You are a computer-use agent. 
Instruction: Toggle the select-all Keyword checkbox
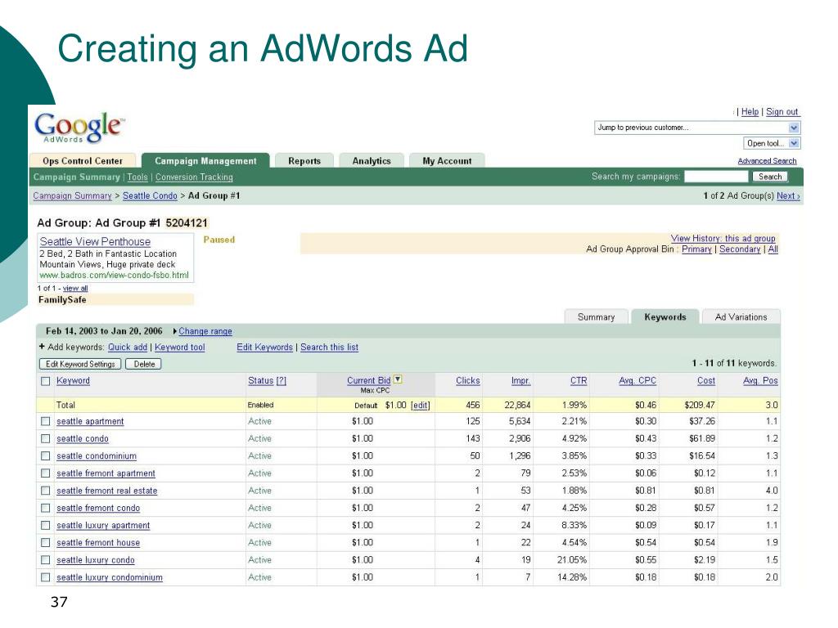(46, 381)
